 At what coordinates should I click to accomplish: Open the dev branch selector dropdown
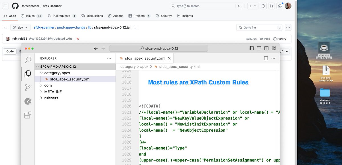[20, 27]
